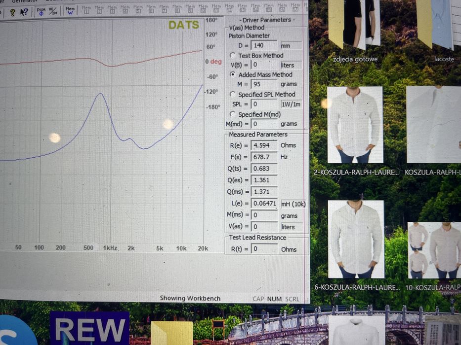Screen dimensions: 461x345
Task: Click the '20k' frequency axis label
Action: 203,248
